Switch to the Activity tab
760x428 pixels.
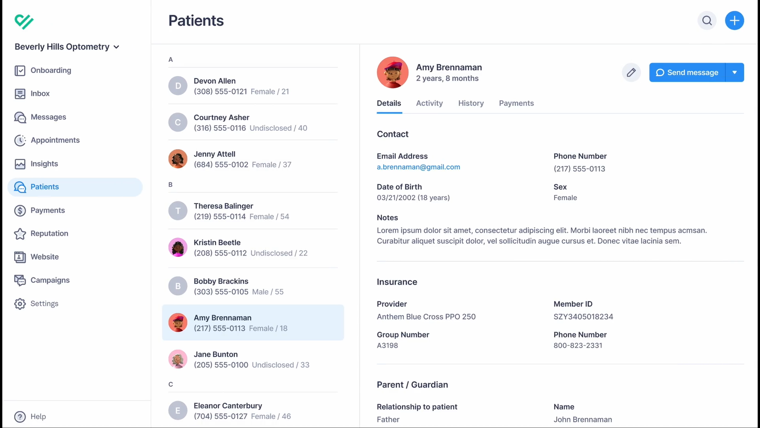(429, 103)
